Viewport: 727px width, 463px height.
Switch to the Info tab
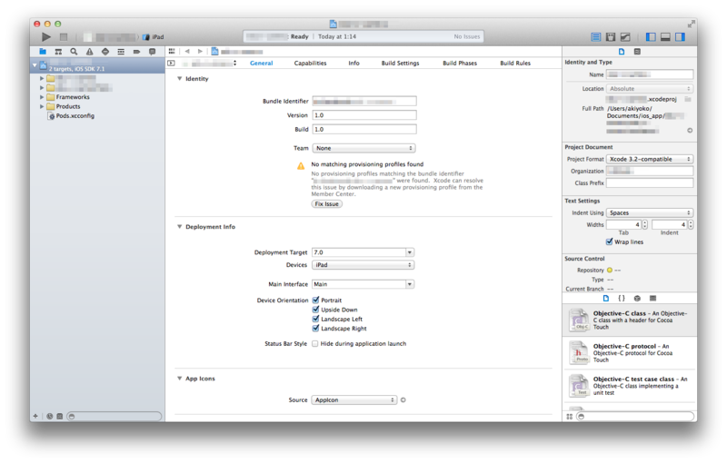[x=354, y=63]
